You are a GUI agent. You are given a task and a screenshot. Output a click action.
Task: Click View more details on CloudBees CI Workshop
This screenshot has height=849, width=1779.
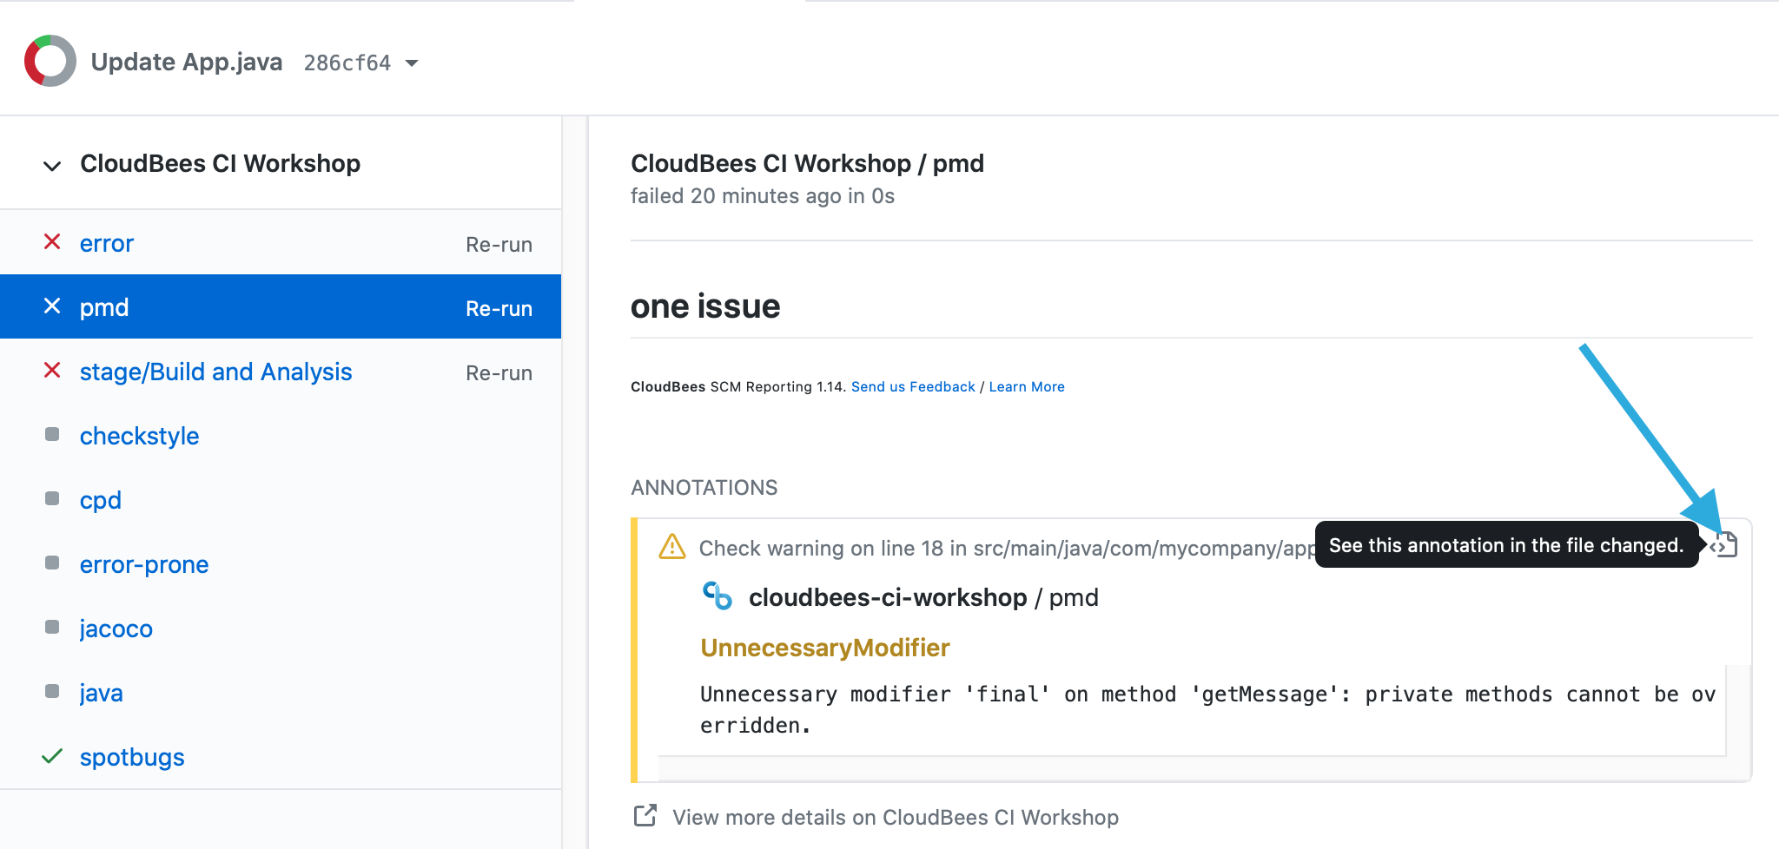pyautogui.click(x=895, y=816)
